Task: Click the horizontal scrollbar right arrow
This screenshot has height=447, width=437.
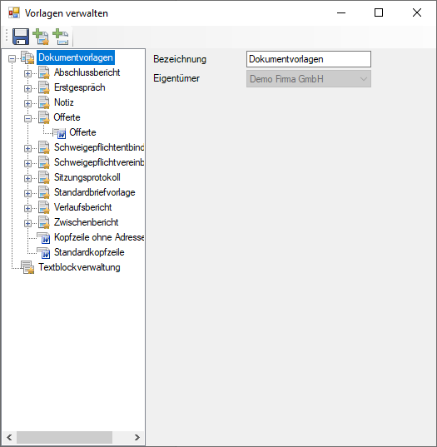Action: pyautogui.click(x=137, y=437)
